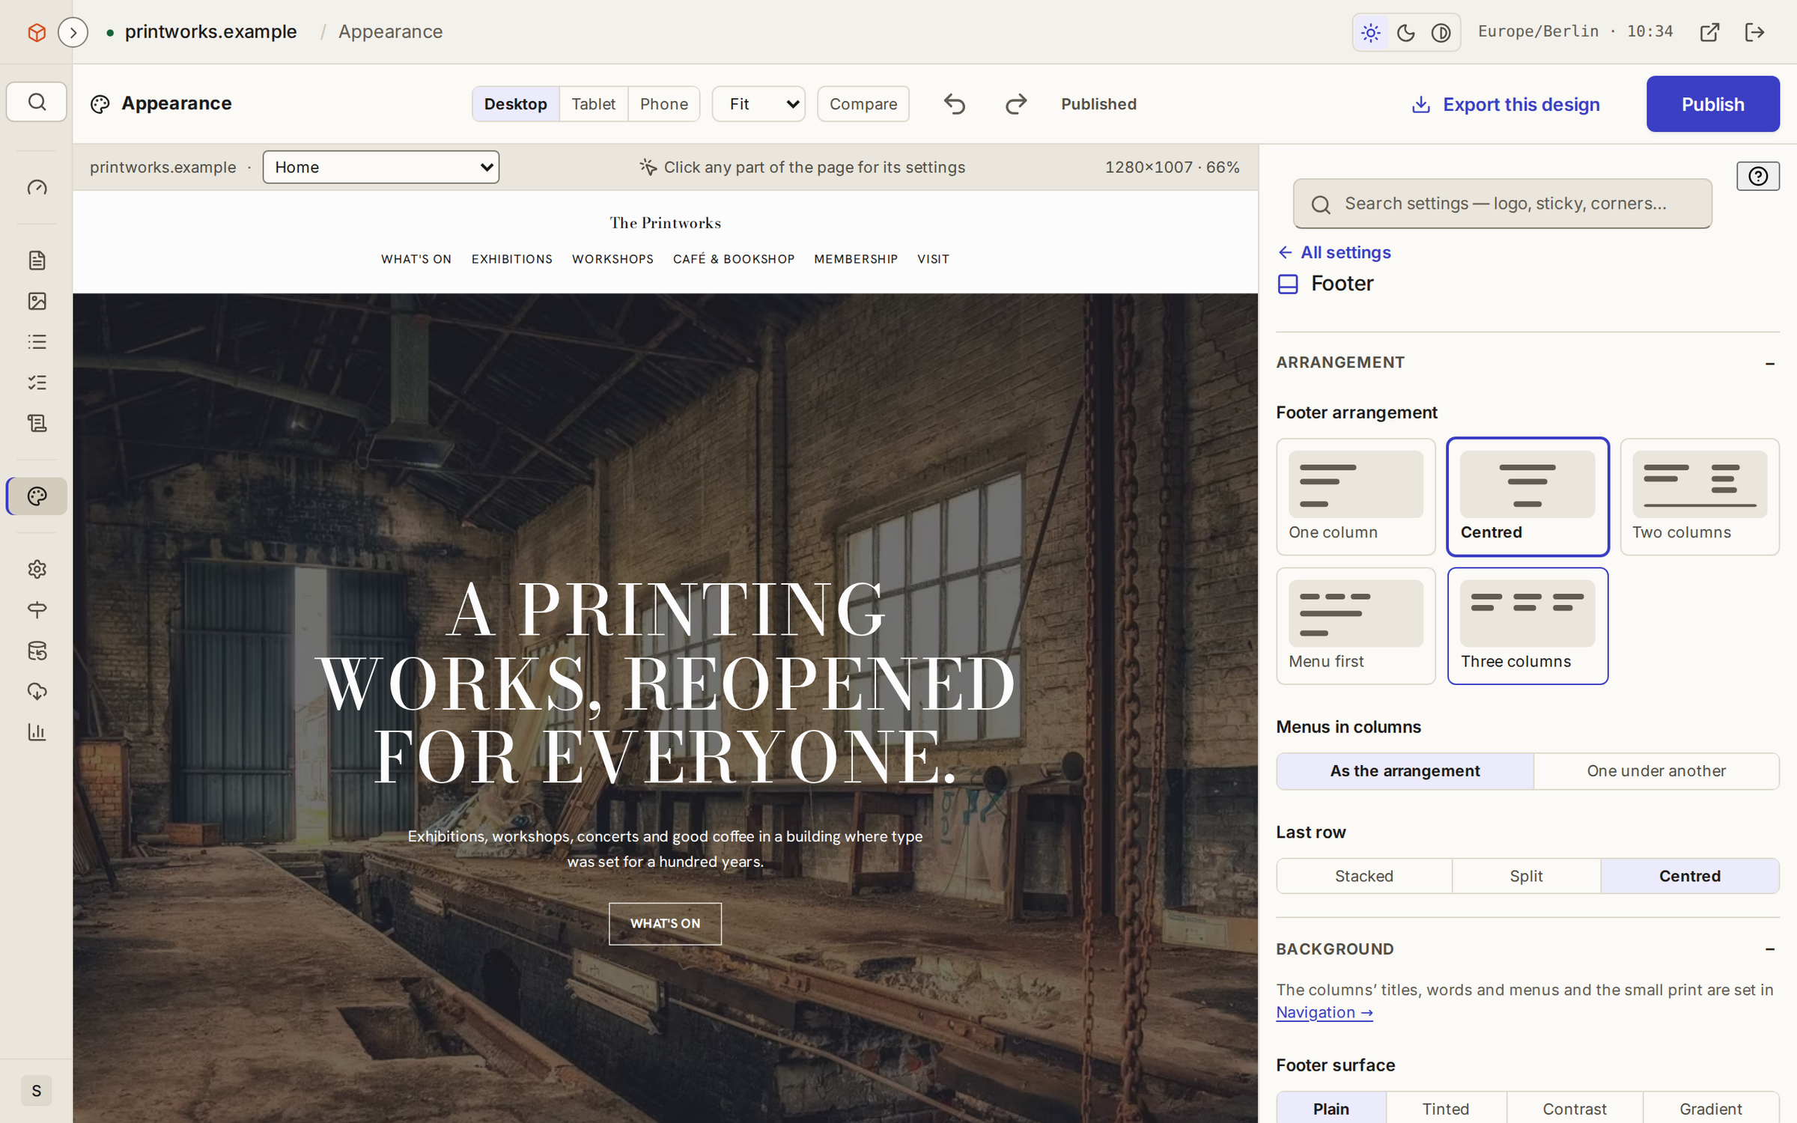Choose the Menu first footer arrangement
Image resolution: width=1797 pixels, height=1123 pixels.
tap(1356, 626)
